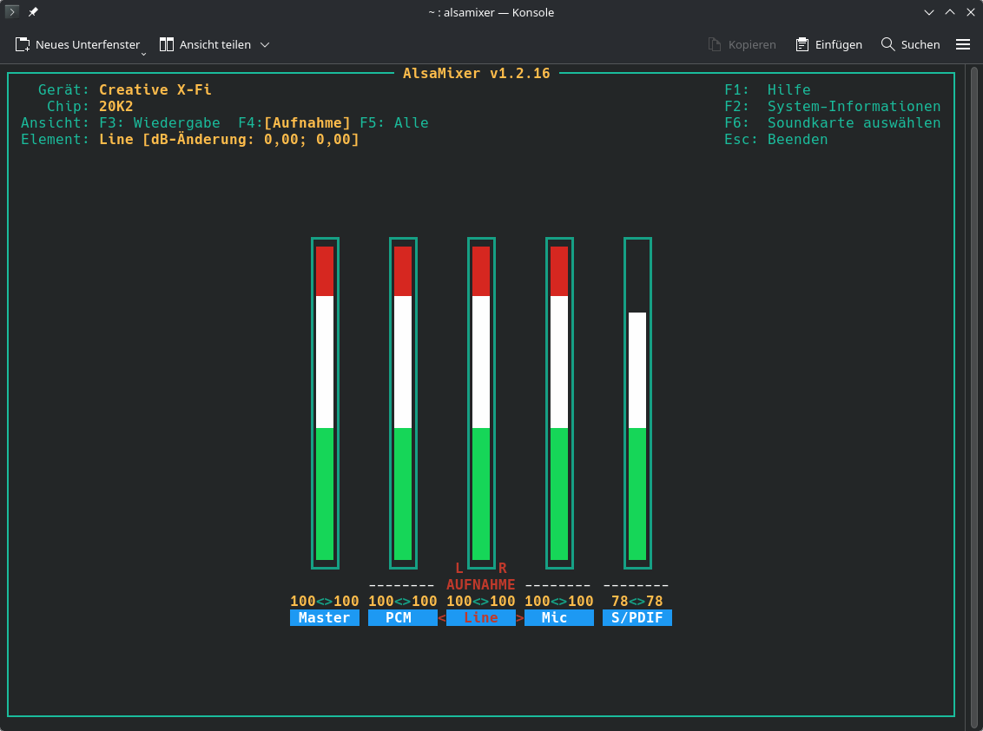Viewport: 983px width, 731px height.
Task: Click the Einfügen paste icon
Action: (x=802, y=44)
